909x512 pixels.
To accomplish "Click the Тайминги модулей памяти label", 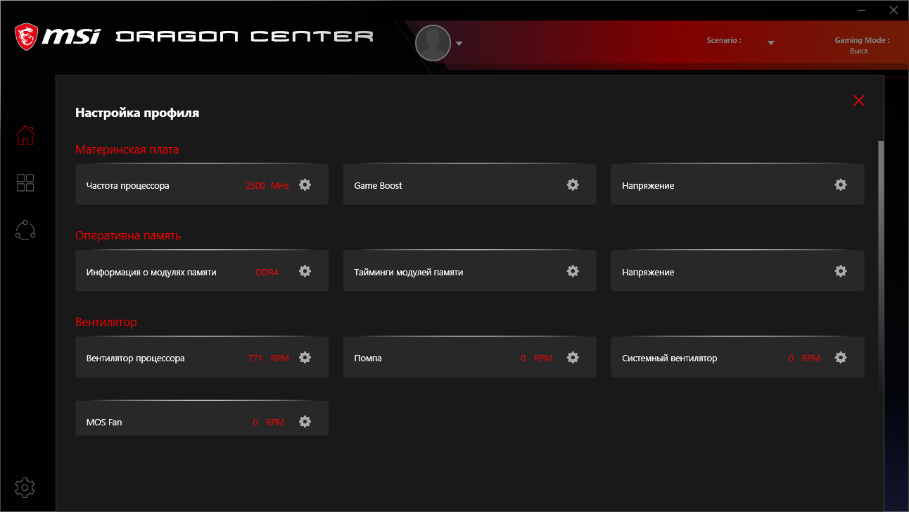I will click(x=409, y=272).
